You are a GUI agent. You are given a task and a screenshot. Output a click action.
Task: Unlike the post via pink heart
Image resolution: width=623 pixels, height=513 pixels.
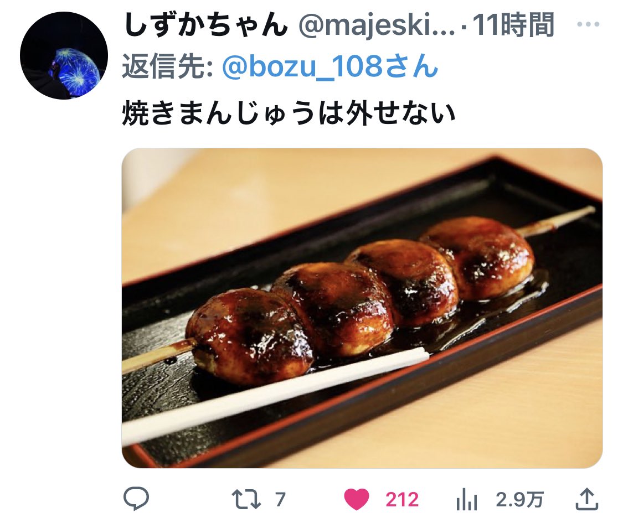tap(357, 500)
